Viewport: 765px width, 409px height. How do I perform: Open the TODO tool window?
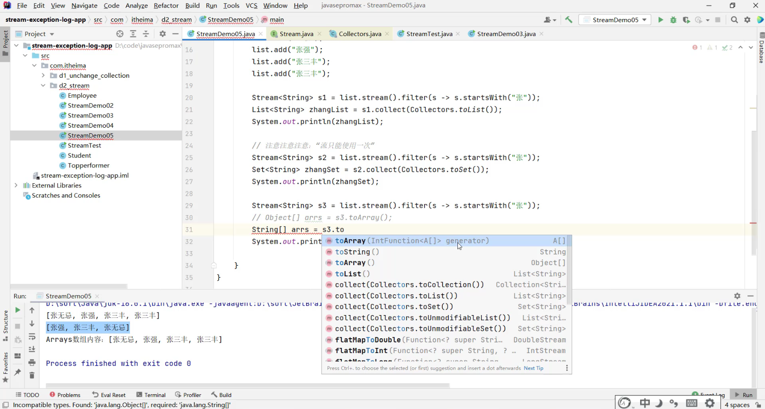[27, 395]
